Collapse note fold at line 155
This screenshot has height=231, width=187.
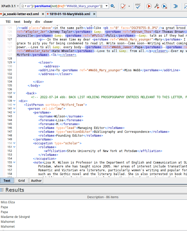pyautogui.click(x=14, y=162)
